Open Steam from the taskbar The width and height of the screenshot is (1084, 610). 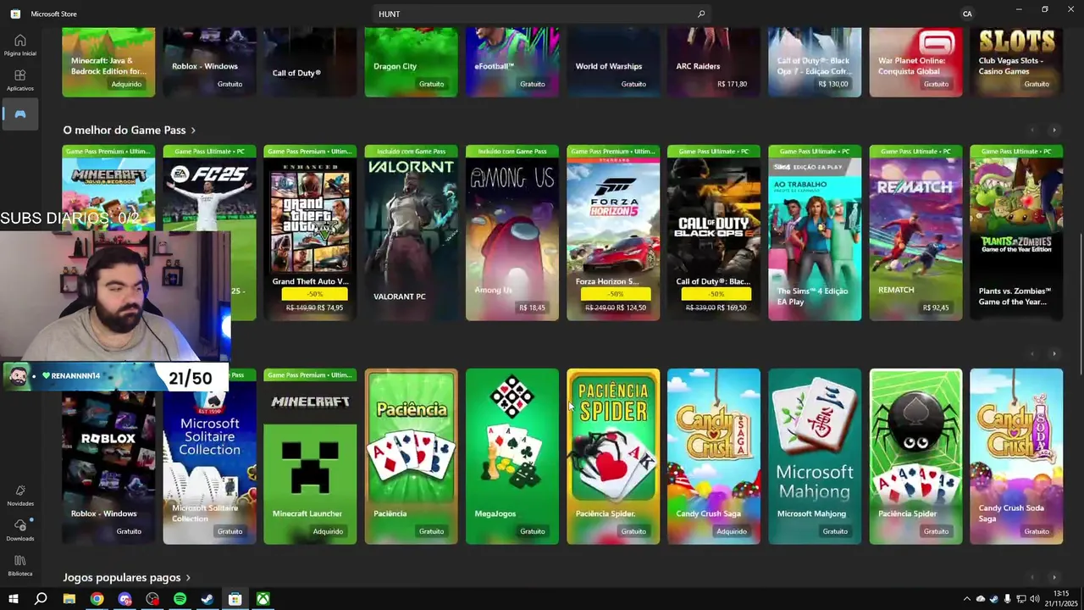pos(207,599)
